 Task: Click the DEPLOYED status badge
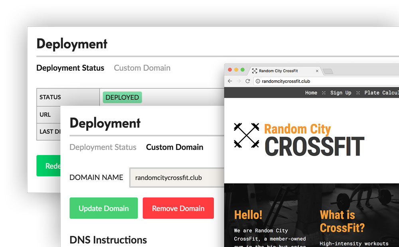pyautogui.click(x=122, y=97)
